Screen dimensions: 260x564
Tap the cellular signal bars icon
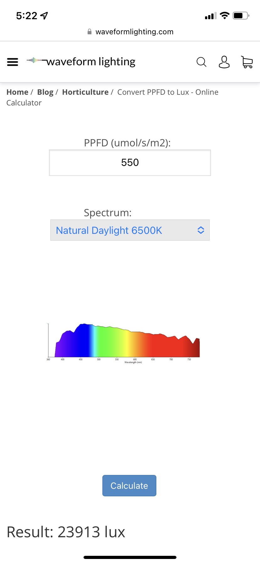pyautogui.click(x=210, y=16)
